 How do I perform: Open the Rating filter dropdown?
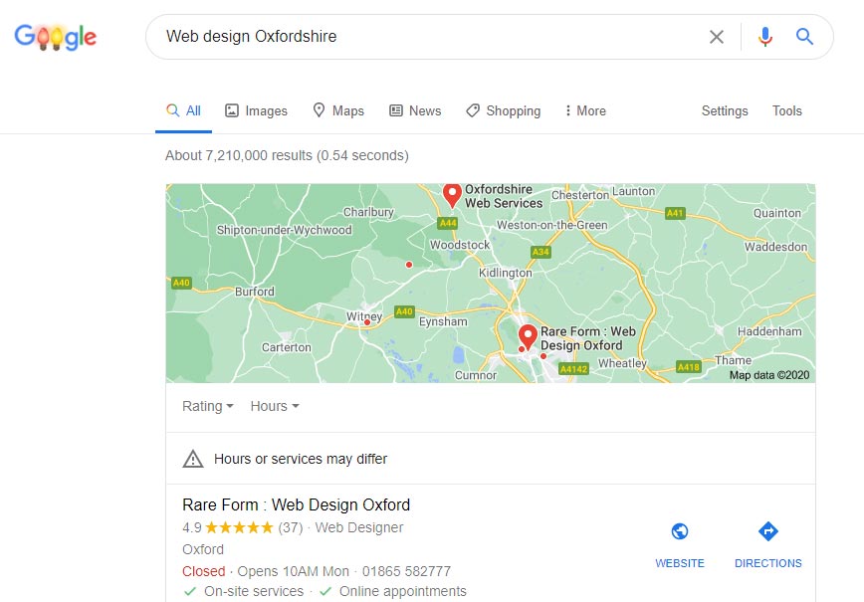pos(207,406)
